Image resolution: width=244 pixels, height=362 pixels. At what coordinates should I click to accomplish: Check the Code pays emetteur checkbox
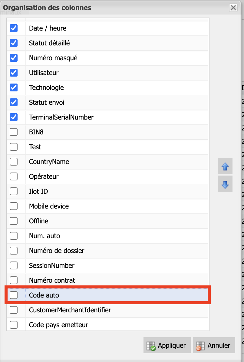coord(14,325)
